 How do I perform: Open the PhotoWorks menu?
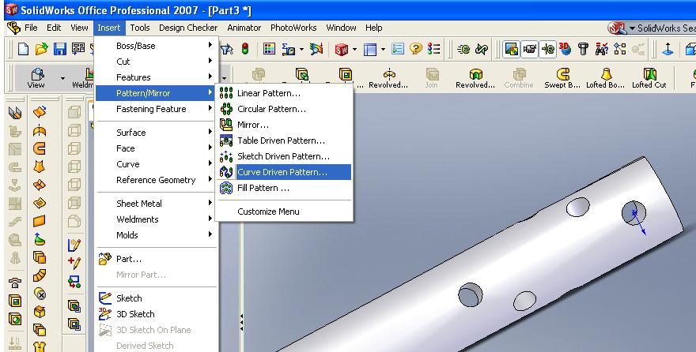293,28
